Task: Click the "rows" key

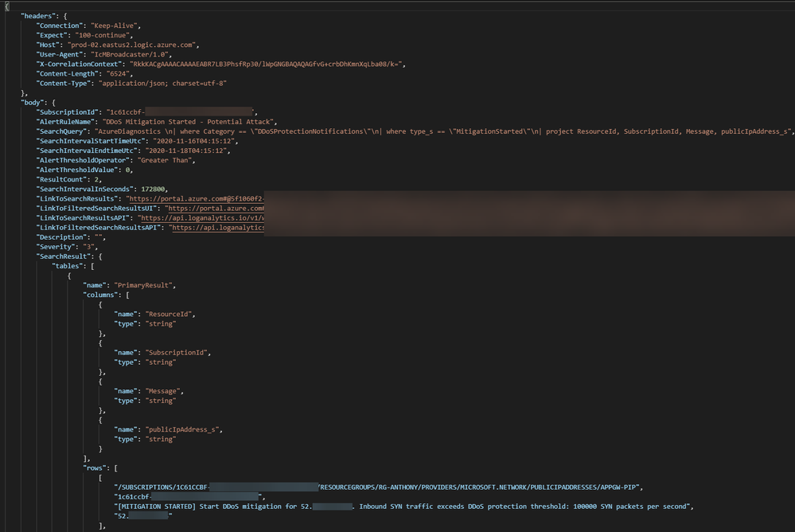Action: (x=95, y=468)
